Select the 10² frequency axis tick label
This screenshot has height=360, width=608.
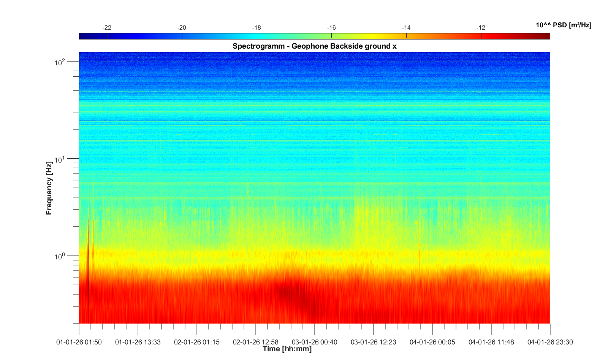pyautogui.click(x=60, y=62)
